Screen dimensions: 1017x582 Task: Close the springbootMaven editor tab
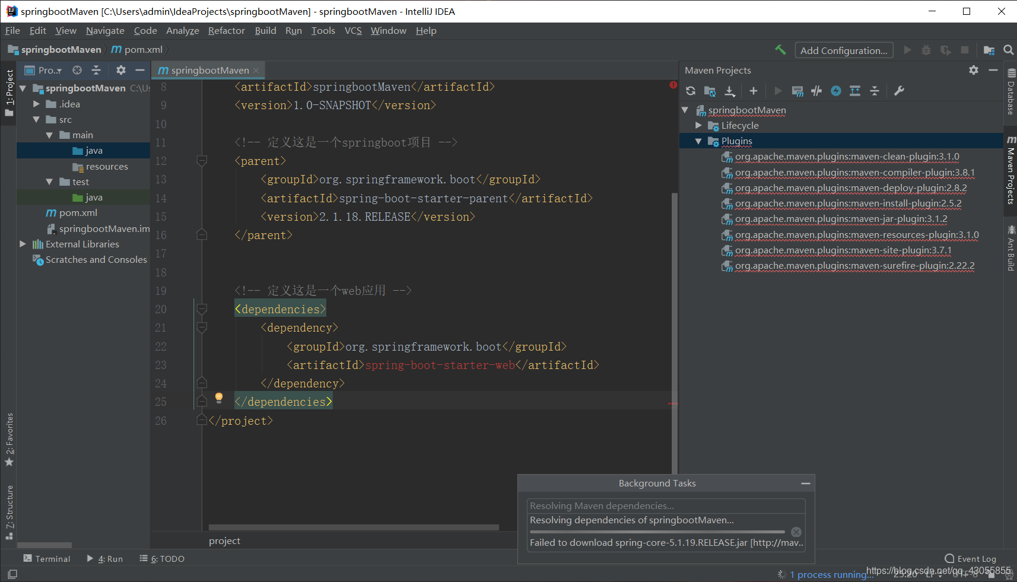coord(256,70)
